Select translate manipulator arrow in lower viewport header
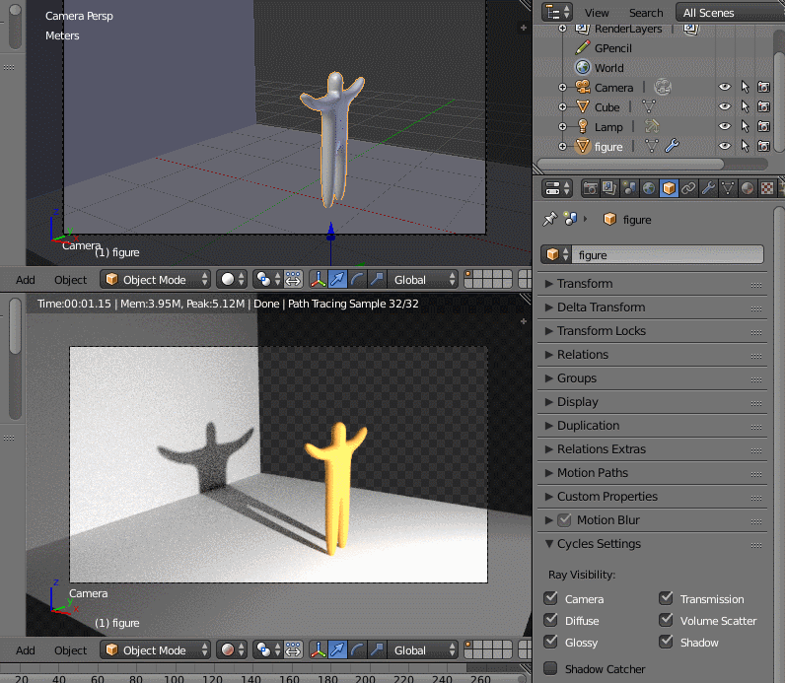785x683 pixels. coord(337,649)
